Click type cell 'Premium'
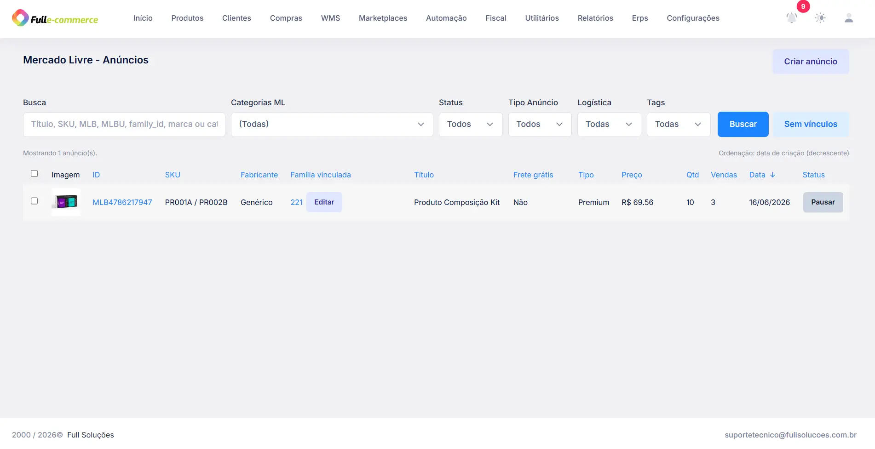The image size is (875, 449). click(593, 202)
